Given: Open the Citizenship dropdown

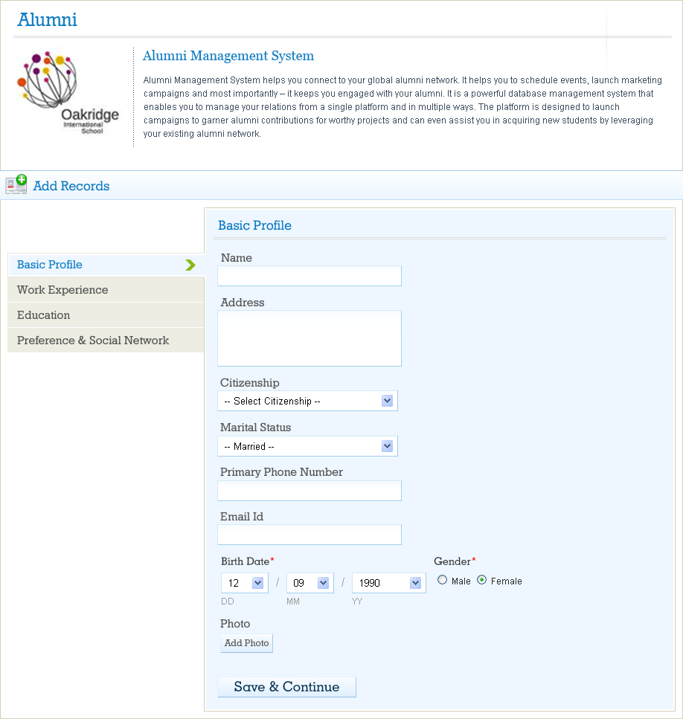Looking at the screenshot, I should (x=308, y=401).
